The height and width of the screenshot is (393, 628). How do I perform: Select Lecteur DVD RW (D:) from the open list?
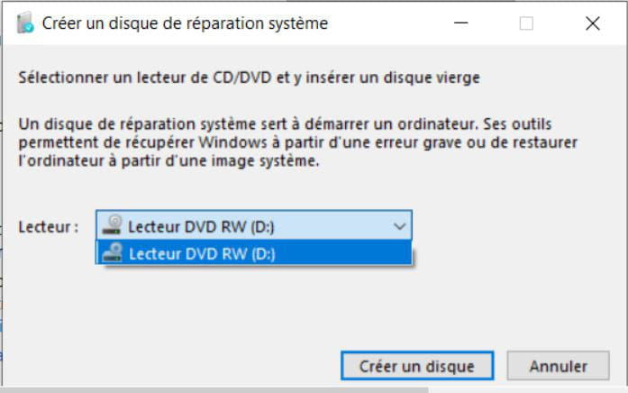point(202,253)
